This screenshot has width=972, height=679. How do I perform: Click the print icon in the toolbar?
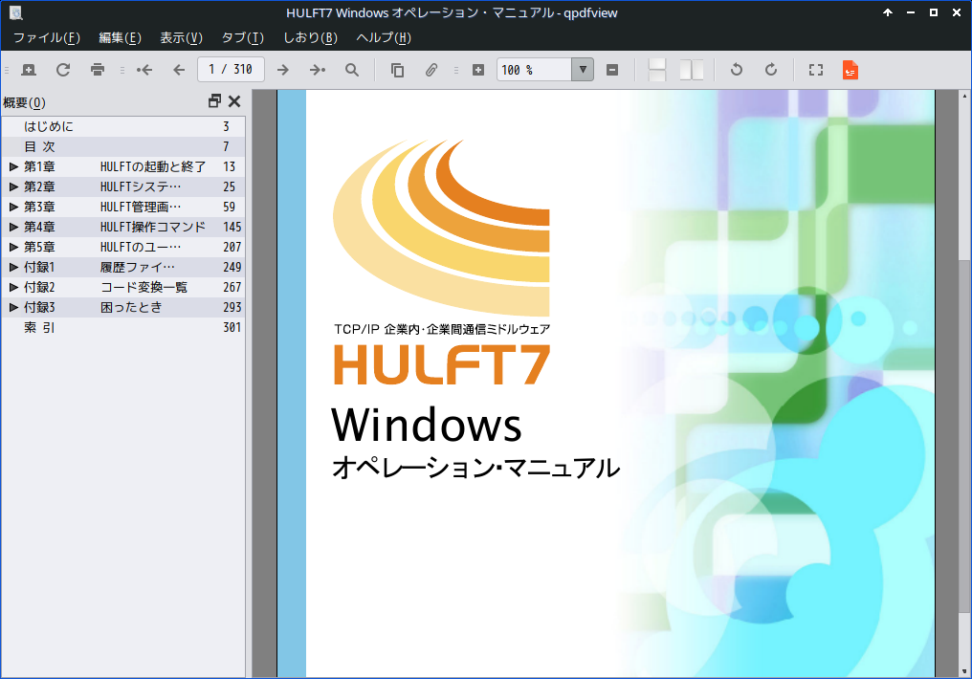(98, 70)
